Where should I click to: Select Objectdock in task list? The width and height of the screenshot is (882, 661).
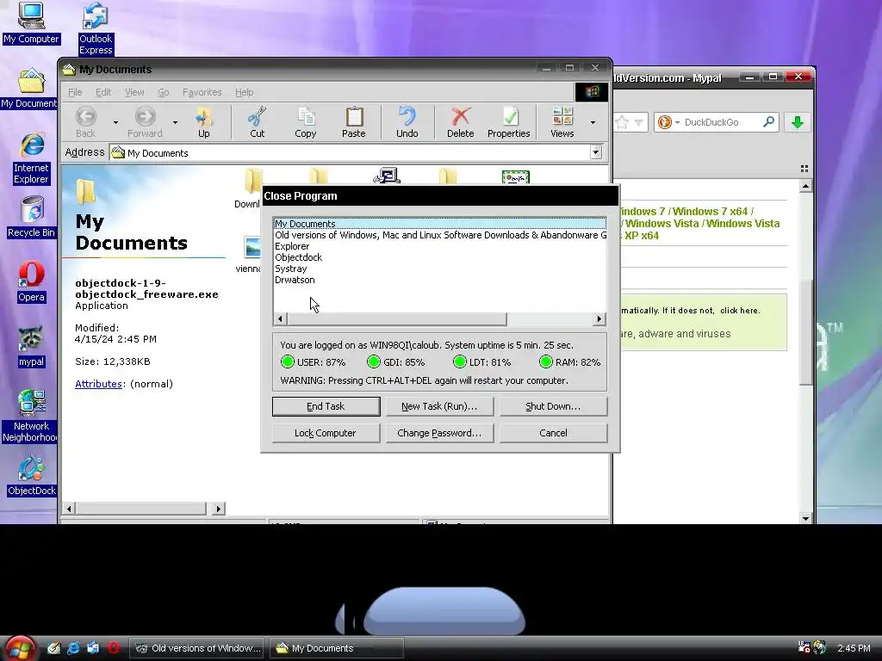click(x=440, y=257)
